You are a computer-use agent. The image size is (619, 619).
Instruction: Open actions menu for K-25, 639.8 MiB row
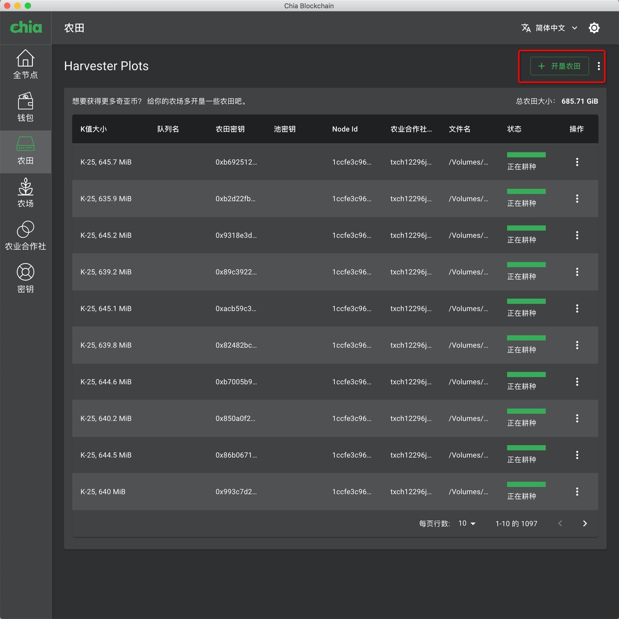(x=577, y=345)
